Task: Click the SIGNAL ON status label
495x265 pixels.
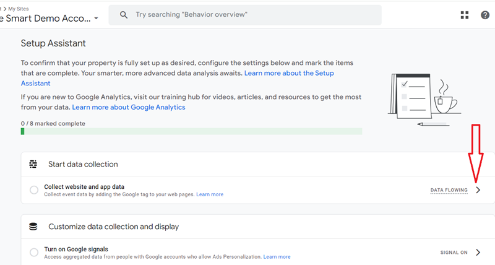Action: pos(454,253)
